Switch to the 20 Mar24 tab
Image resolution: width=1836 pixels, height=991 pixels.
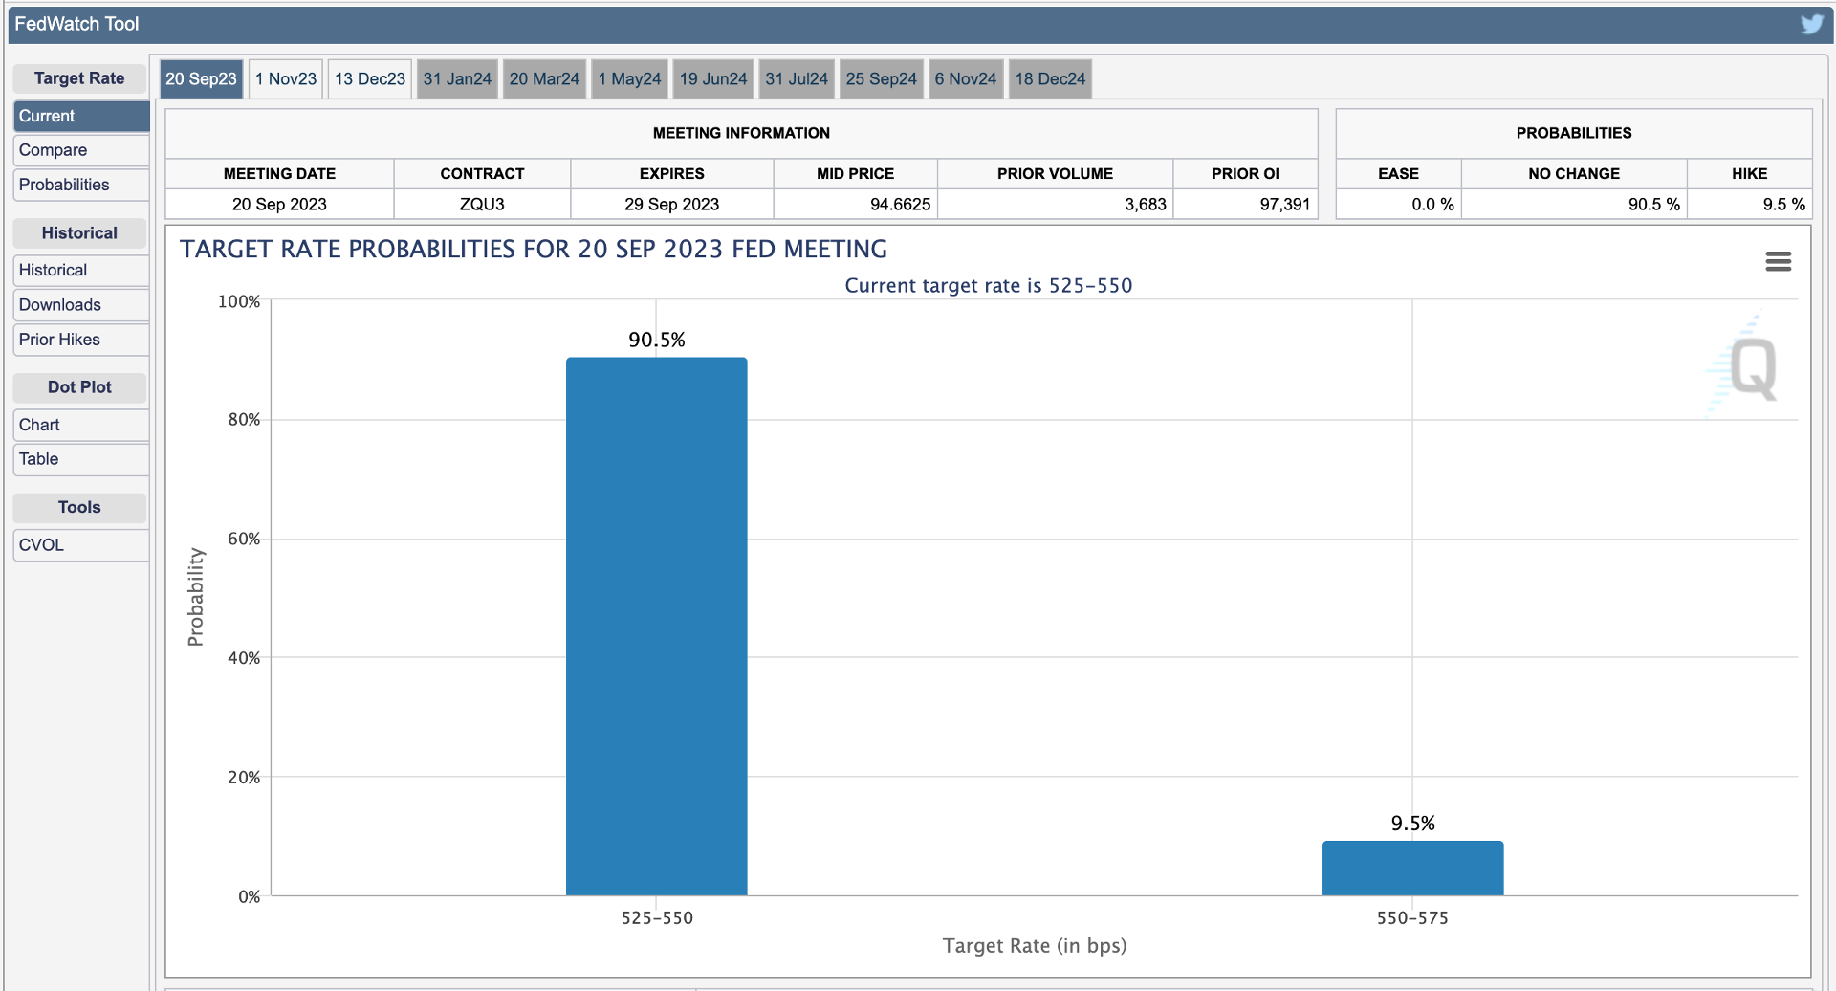coord(544,78)
